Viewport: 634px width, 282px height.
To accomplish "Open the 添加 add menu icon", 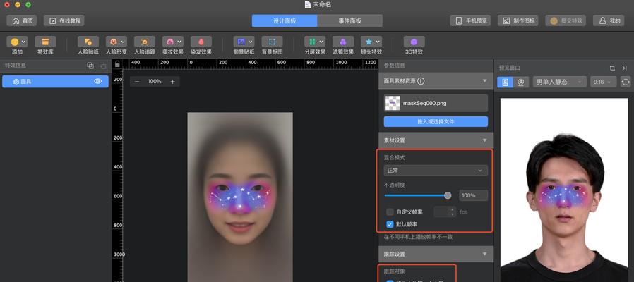I will click(15, 42).
